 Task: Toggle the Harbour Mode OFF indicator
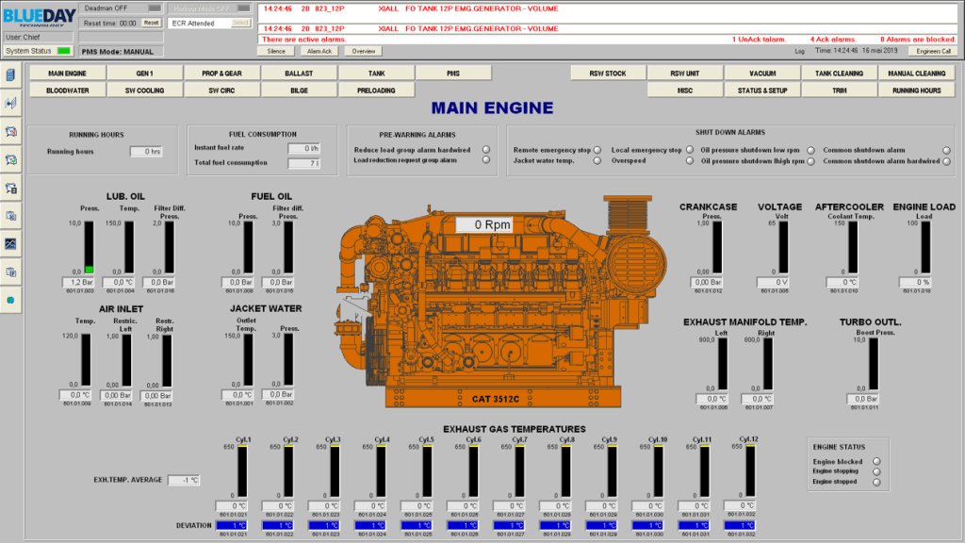tap(244, 8)
